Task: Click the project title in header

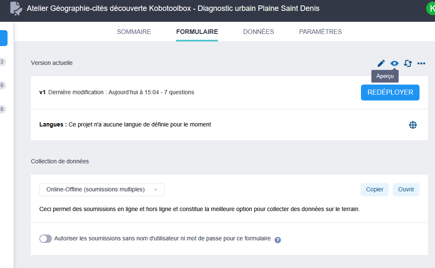Action: [x=173, y=8]
